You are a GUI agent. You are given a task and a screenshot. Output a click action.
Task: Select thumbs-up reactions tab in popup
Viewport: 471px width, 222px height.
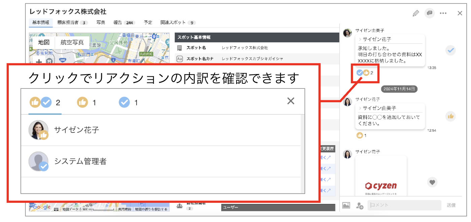click(x=86, y=102)
